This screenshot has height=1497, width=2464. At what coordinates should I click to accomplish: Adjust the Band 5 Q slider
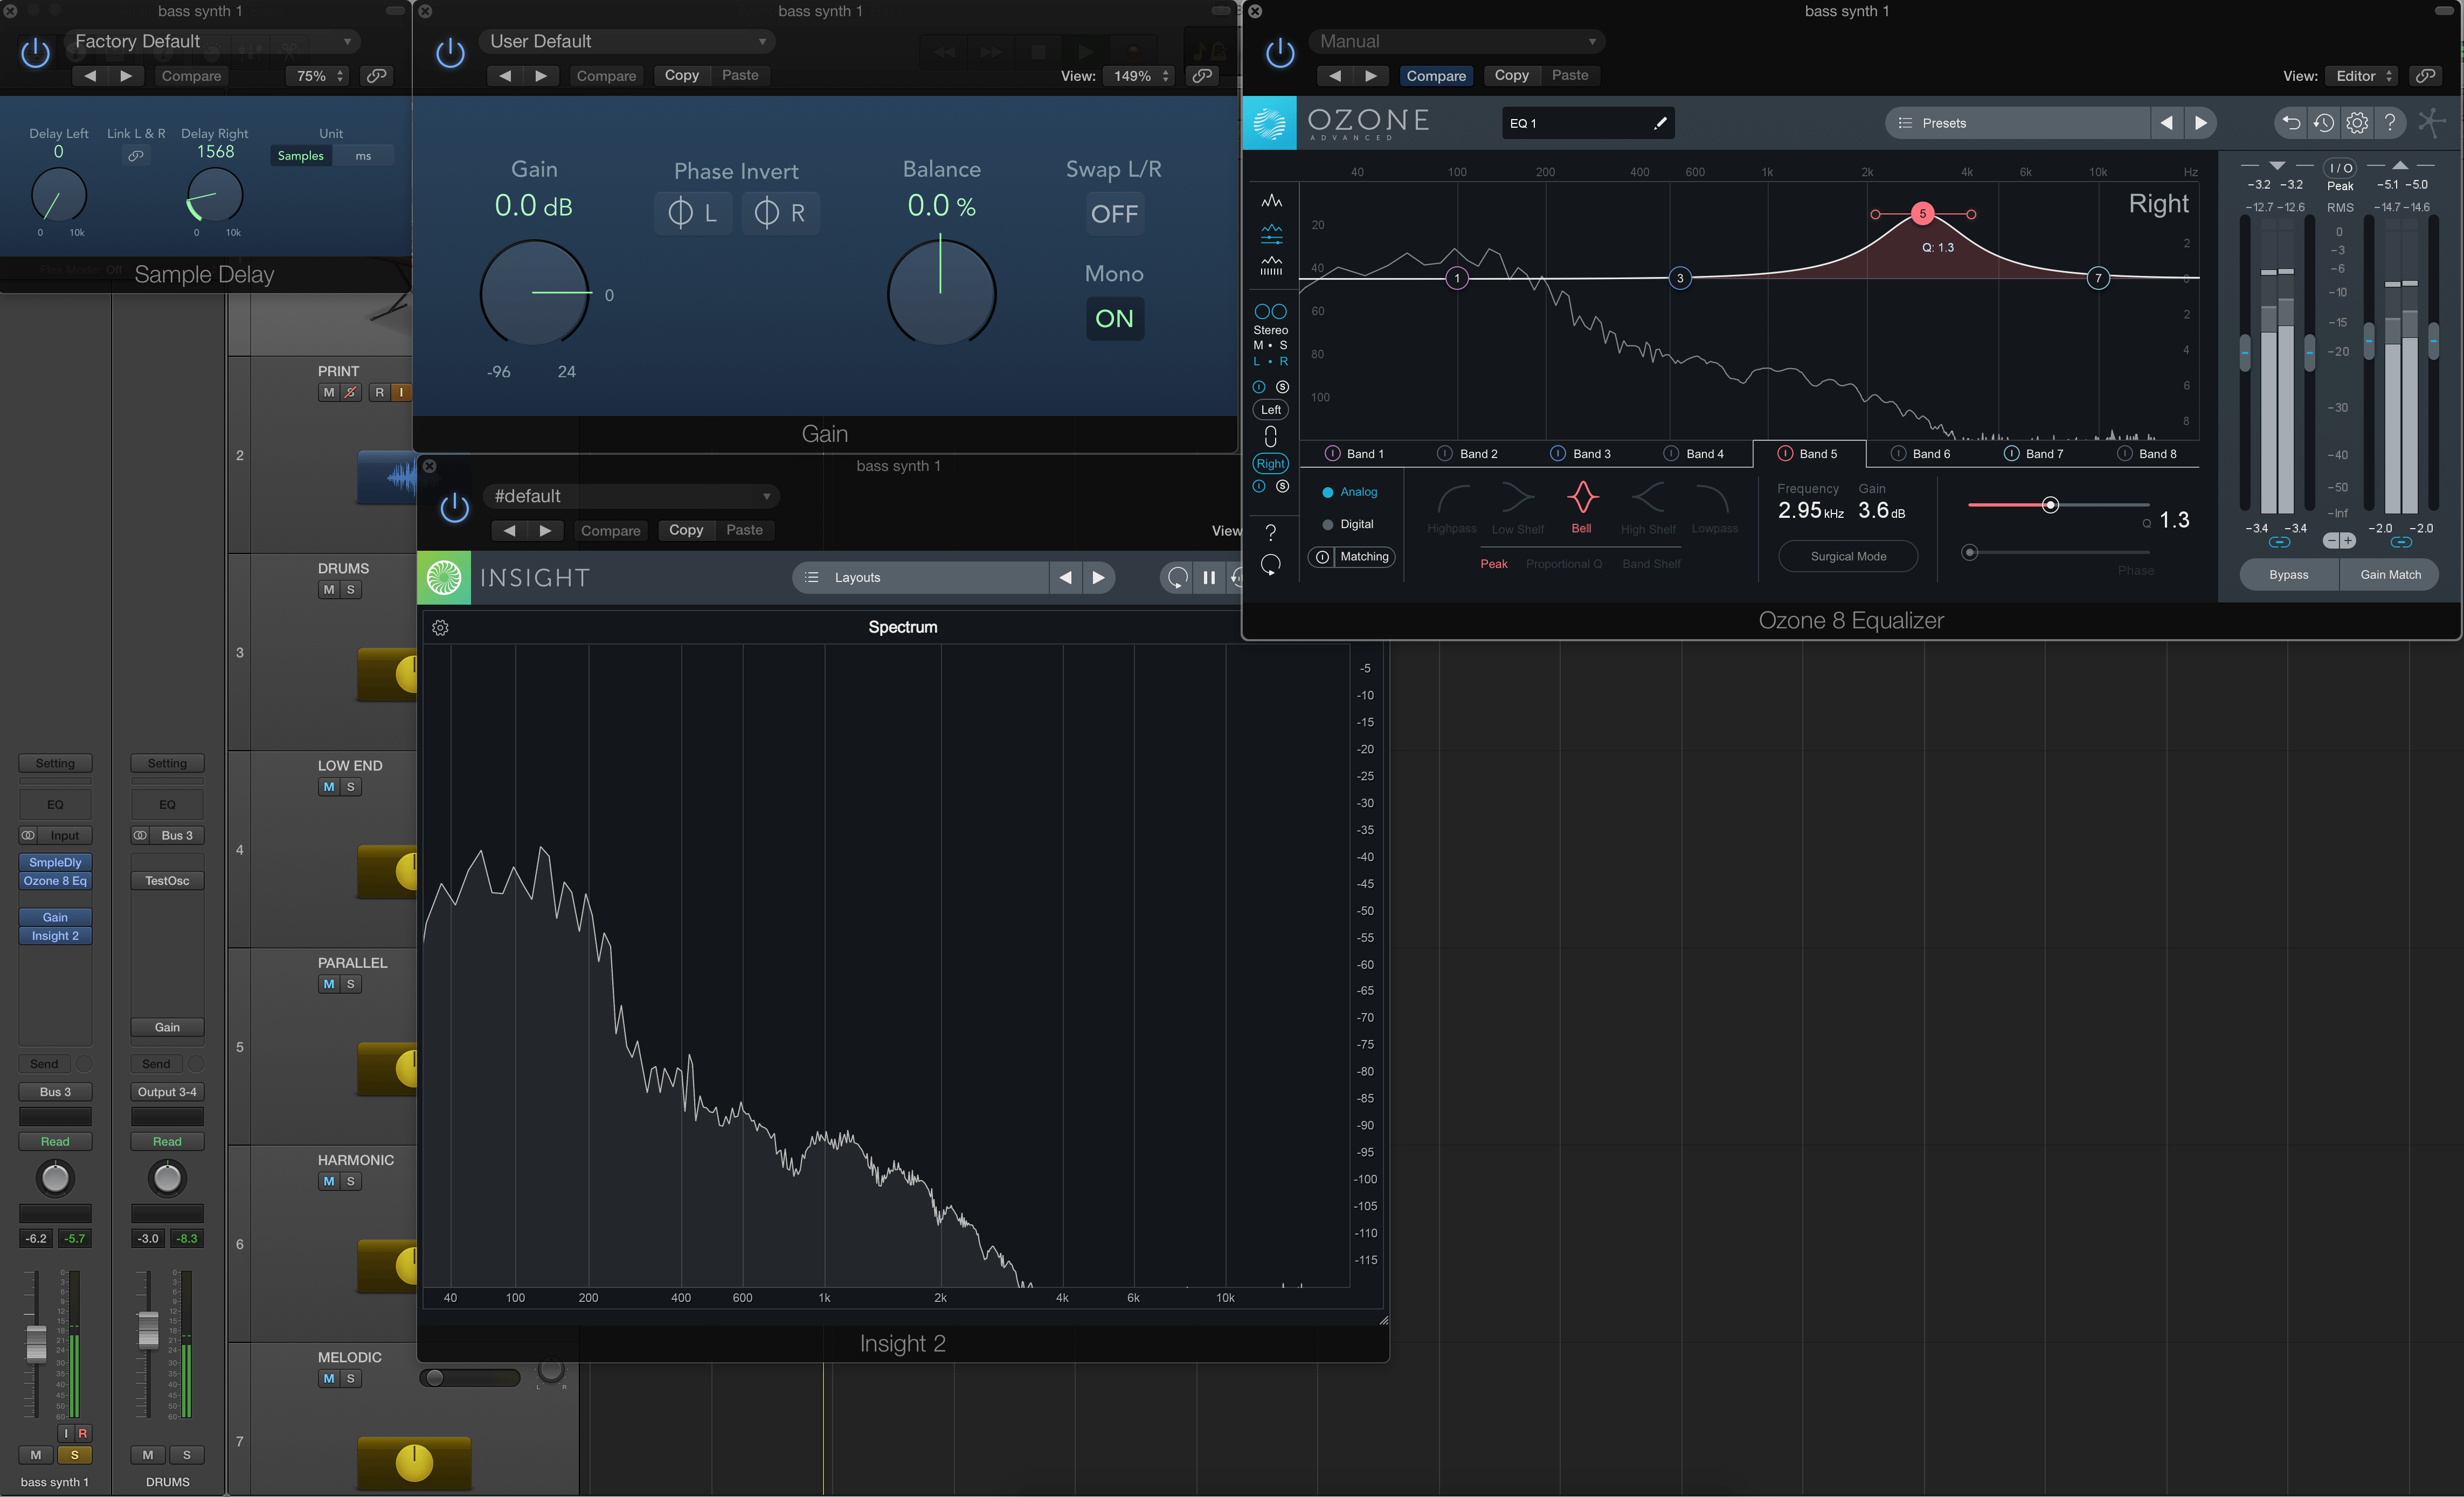(2051, 505)
